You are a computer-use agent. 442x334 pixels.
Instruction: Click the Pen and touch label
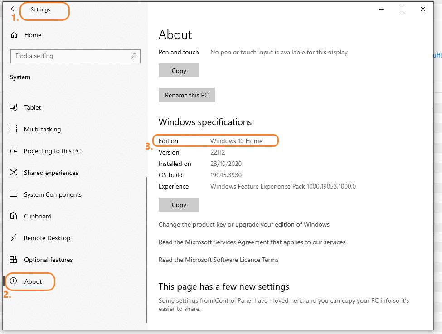[x=179, y=52]
